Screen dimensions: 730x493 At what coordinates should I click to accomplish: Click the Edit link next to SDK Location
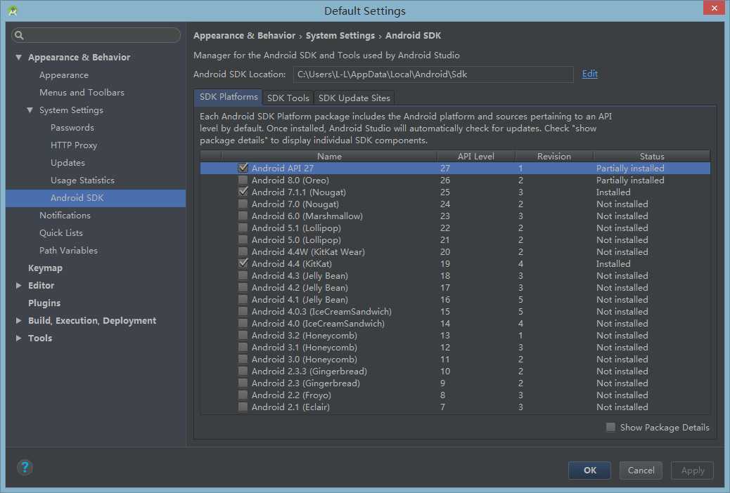[x=589, y=73]
